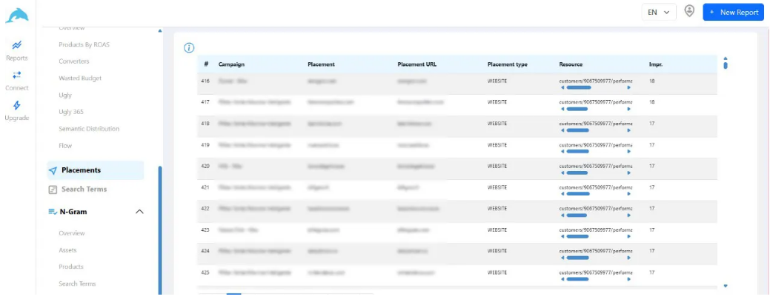The height and width of the screenshot is (305, 770).
Task: Click the Impr. column header
Action: 656,64
